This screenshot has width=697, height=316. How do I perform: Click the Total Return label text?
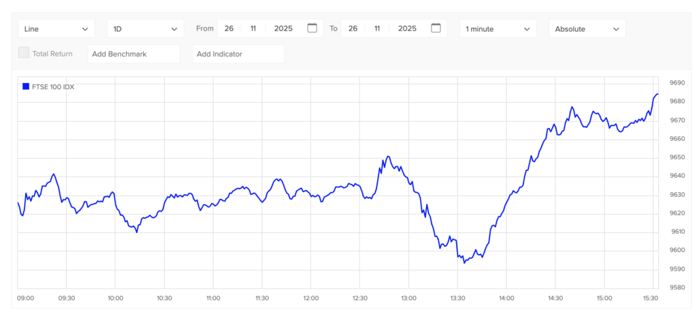click(52, 54)
